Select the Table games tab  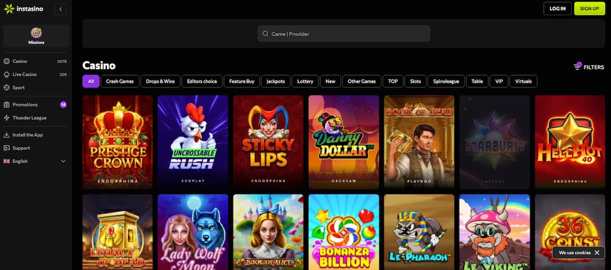[x=477, y=81]
